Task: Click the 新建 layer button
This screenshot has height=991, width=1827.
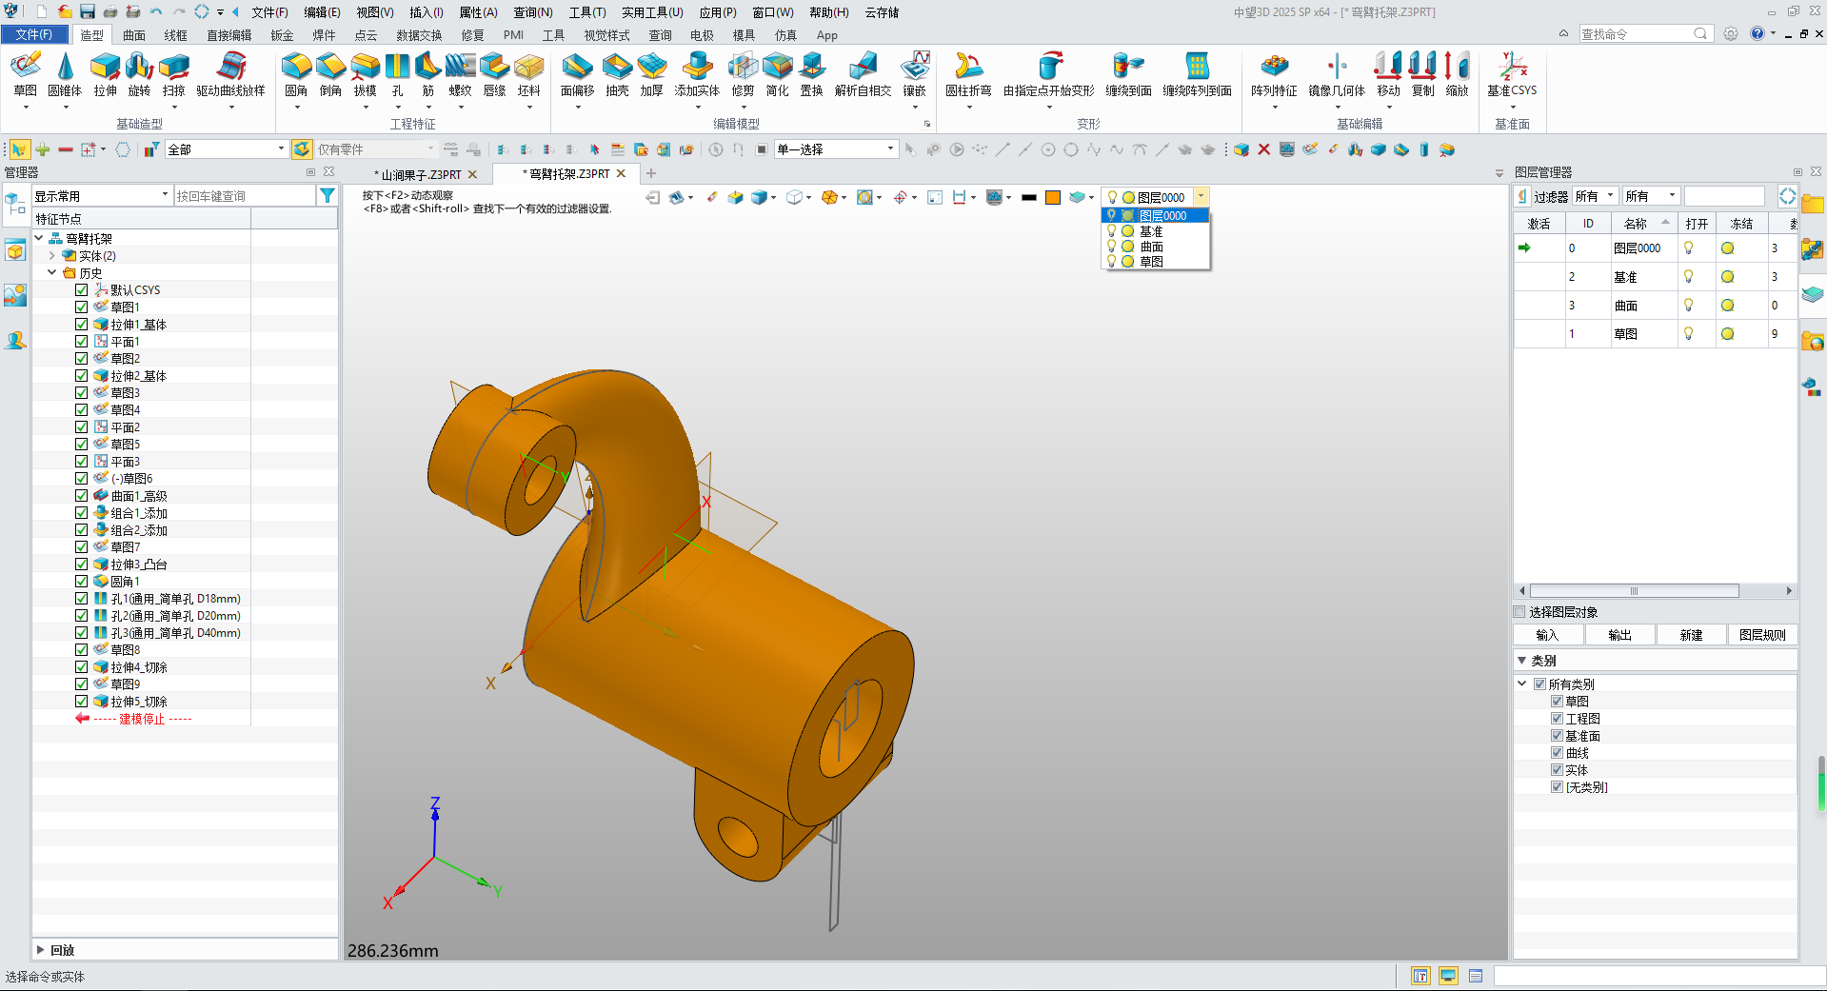Action: point(1691,635)
